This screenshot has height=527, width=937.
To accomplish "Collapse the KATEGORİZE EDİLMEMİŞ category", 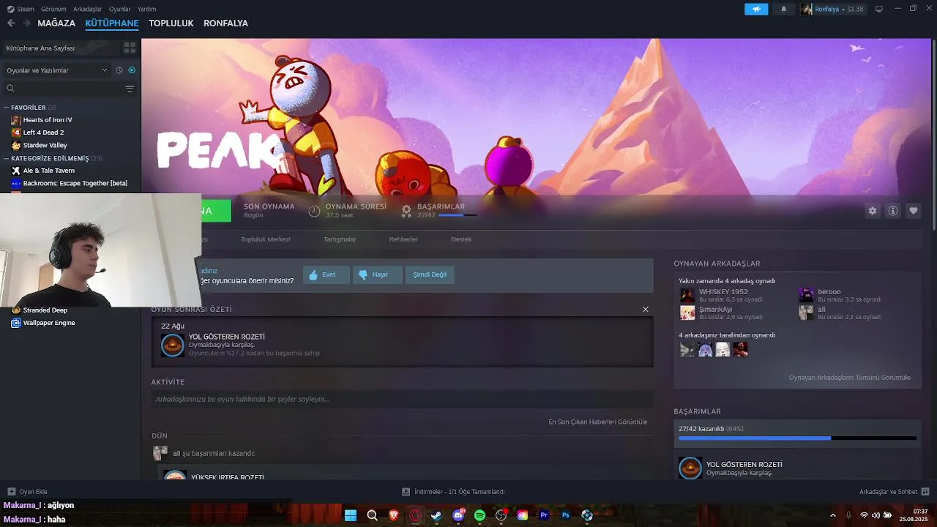I will click(x=7, y=158).
